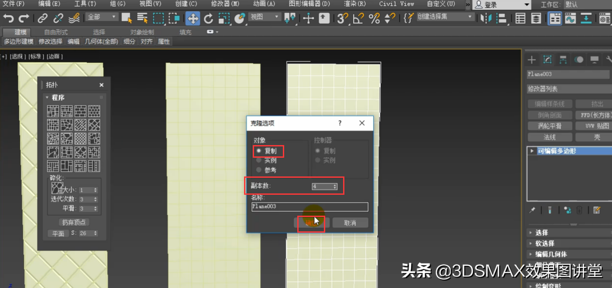Open the Create panel plus icon

(531, 60)
